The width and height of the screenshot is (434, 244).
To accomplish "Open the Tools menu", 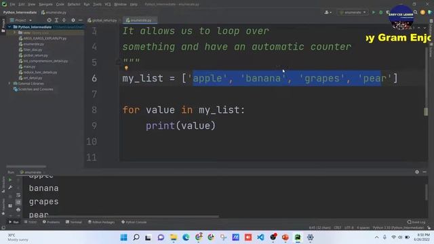I will [x=97, y=5].
